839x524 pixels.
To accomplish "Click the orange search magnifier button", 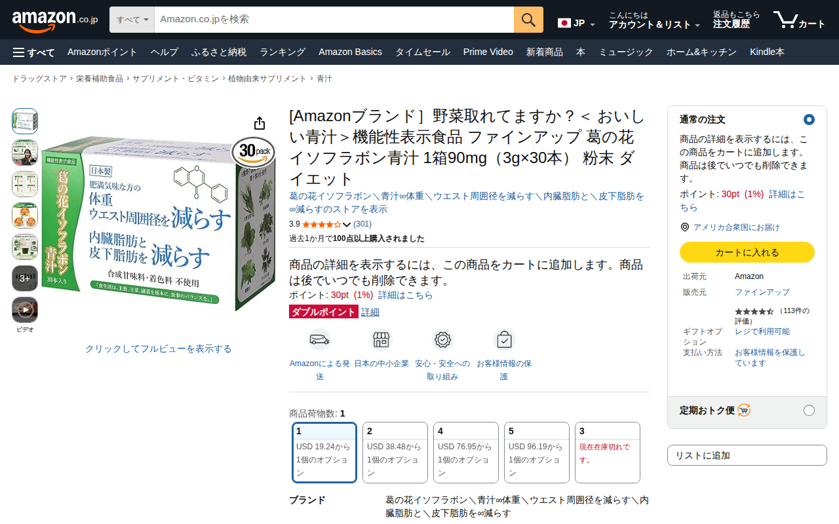I will [528, 20].
